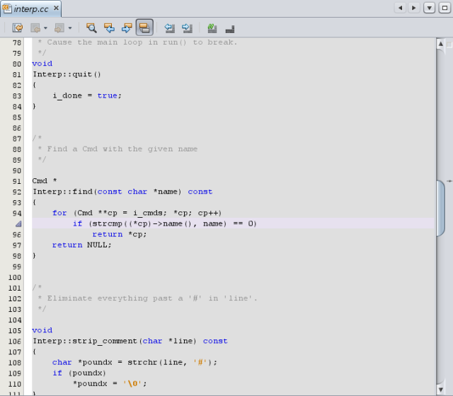Viewport: 453px width, 396px height.
Task: Click the Find Selection magnifier icon
Action: [91, 28]
